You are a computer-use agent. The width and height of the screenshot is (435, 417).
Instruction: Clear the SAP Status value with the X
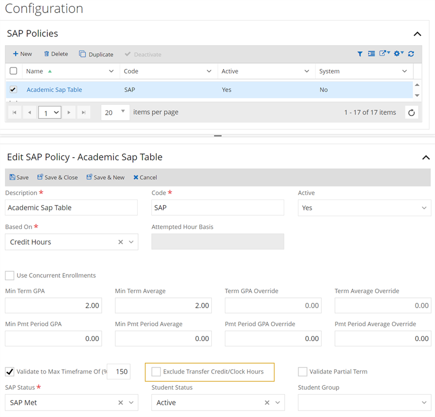[121, 403]
